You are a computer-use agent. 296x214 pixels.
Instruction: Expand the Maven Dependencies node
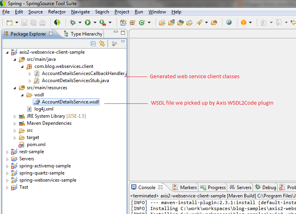(15, 124)
